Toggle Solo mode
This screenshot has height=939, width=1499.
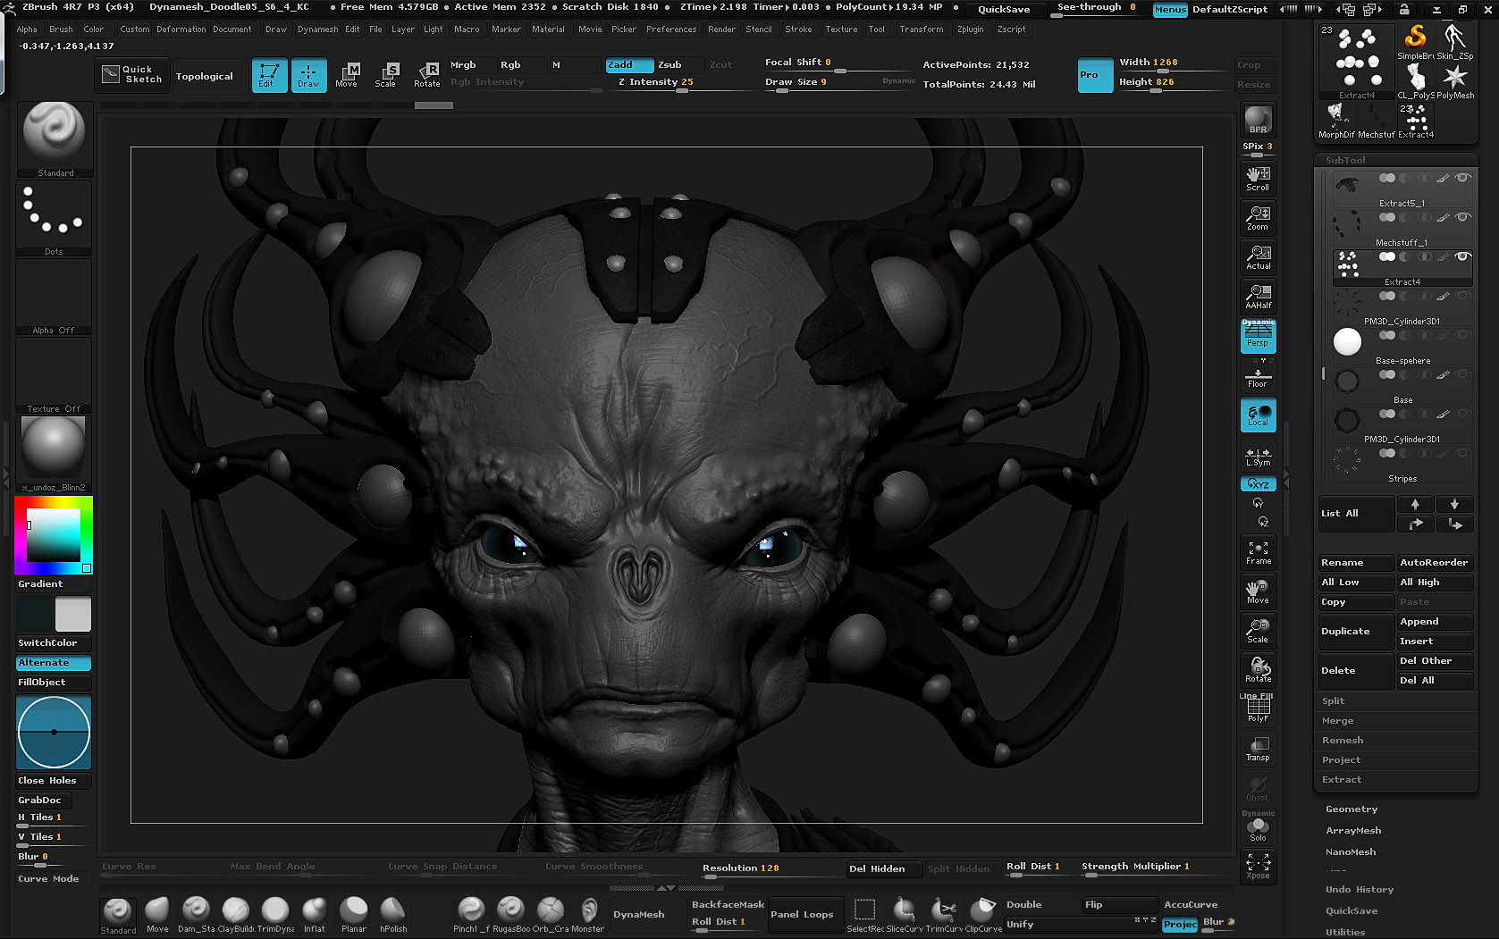point(1258,829)
